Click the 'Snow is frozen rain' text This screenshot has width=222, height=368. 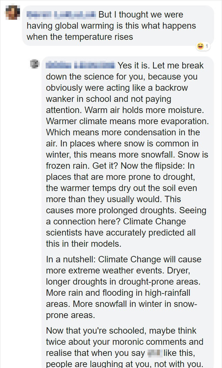(127, 160)
